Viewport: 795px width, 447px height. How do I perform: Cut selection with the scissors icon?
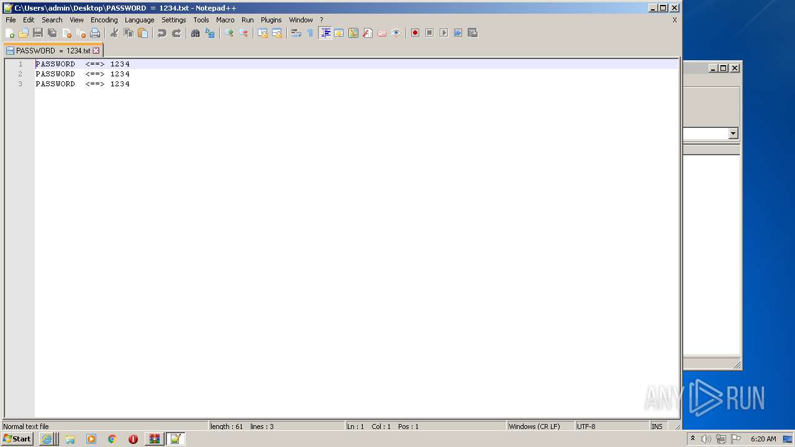pyautogui.click(x=114, y=33)
